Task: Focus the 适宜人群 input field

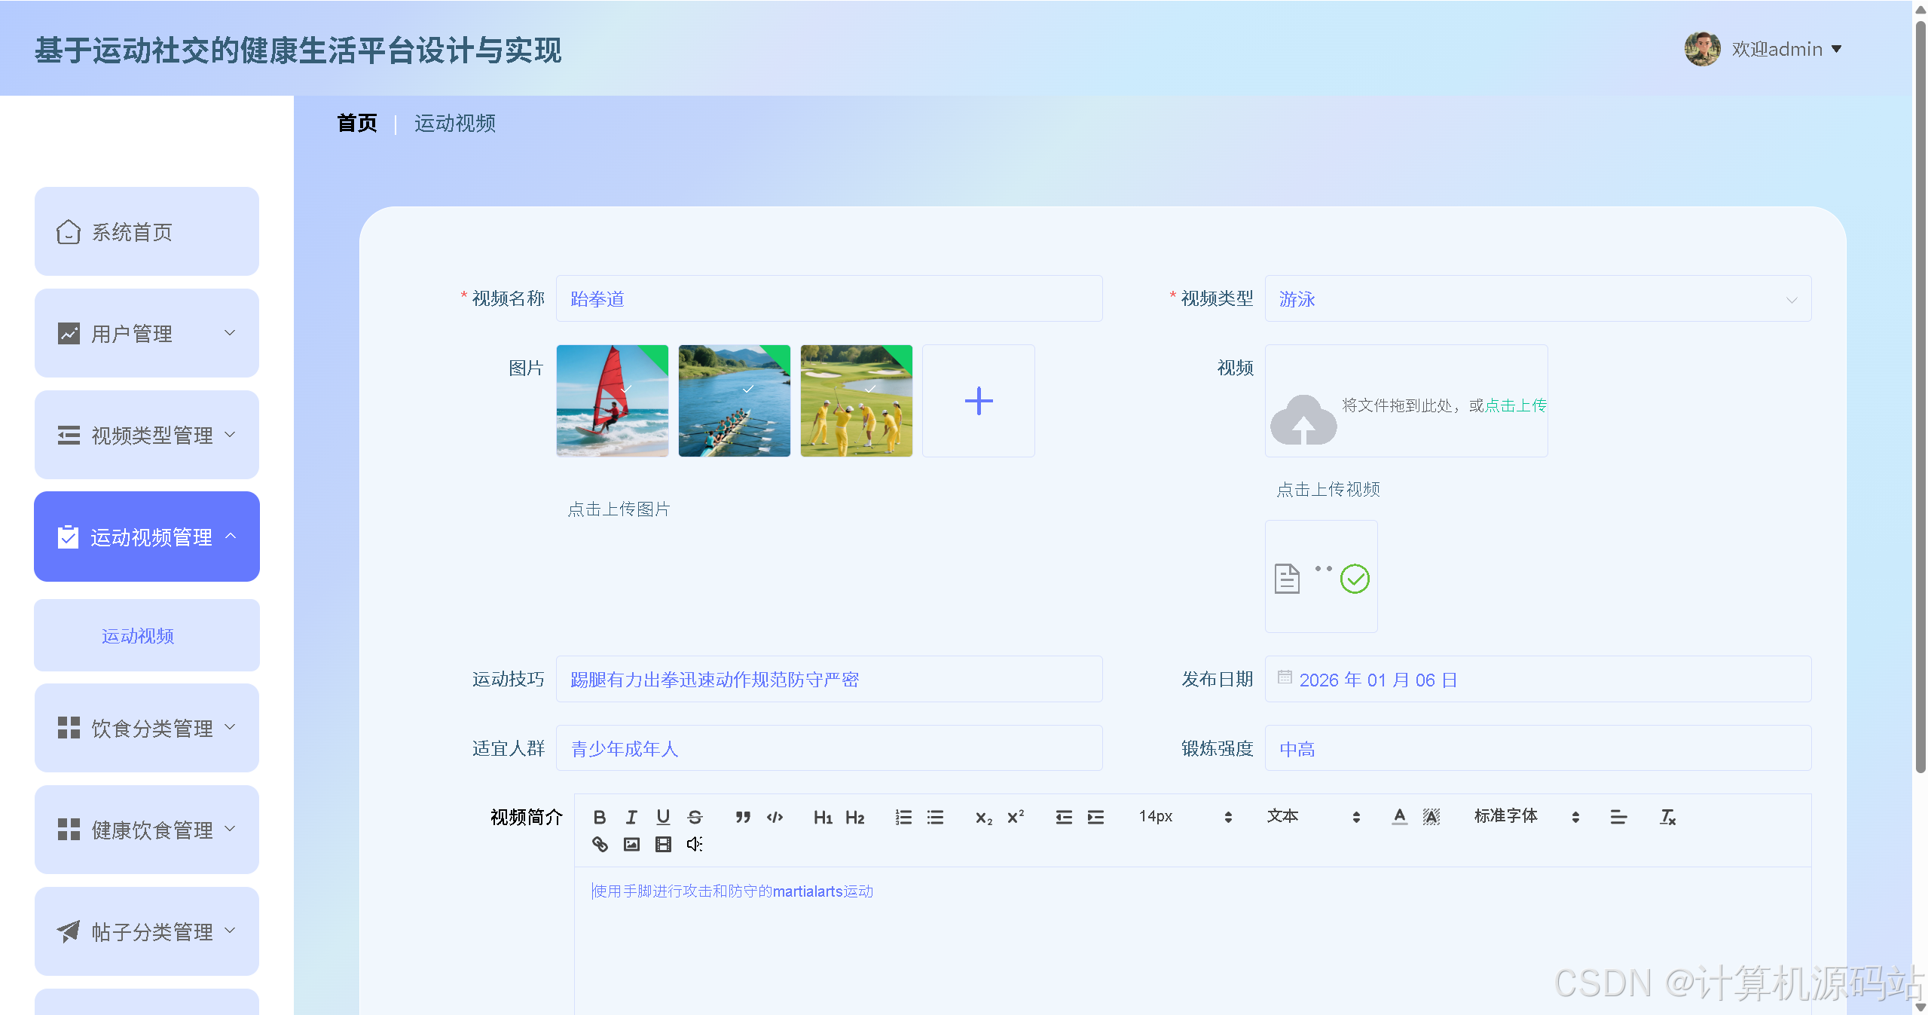Action: pos(830,748)
